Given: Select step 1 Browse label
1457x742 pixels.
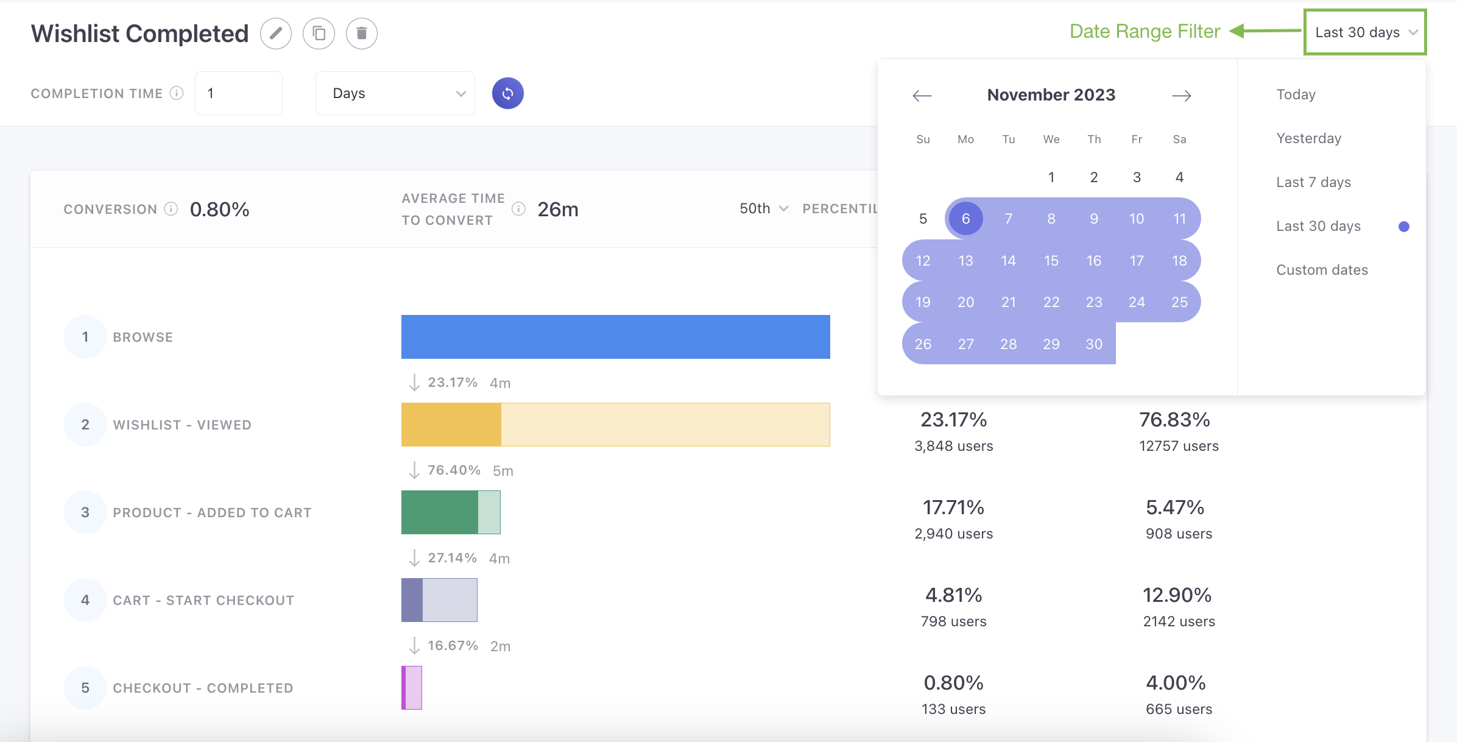Looking at the screenshot, I should click(x=143, y=337).
